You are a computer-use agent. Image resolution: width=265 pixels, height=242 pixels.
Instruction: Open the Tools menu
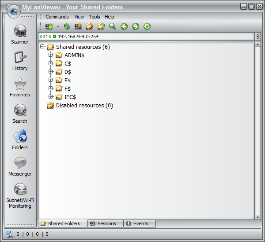click(95, 17)
